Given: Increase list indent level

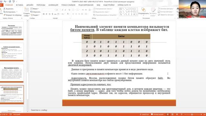Looking at the screenshot, I should coord(86,10).
